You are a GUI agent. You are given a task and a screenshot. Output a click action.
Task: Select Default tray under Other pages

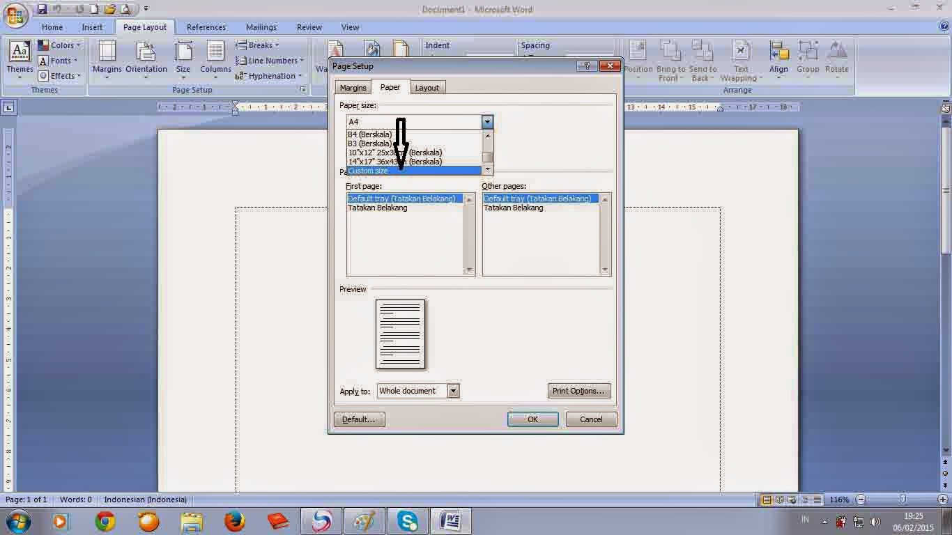click(541, 199)
